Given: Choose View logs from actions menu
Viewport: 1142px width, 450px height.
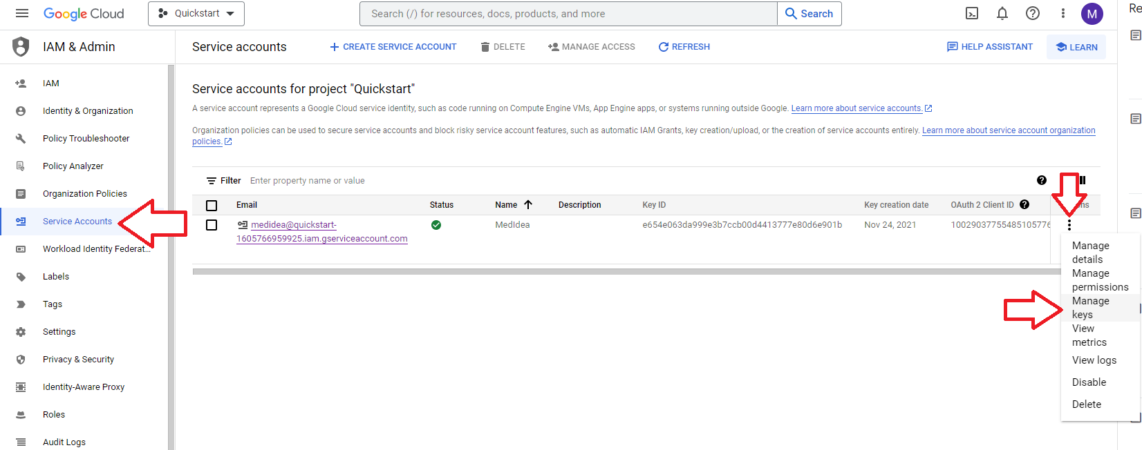Looking at the screenshot, I should pyautogui.click(x=1101, y=360).
